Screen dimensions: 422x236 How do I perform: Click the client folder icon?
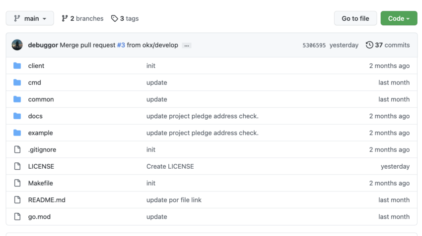pos(17,66)
